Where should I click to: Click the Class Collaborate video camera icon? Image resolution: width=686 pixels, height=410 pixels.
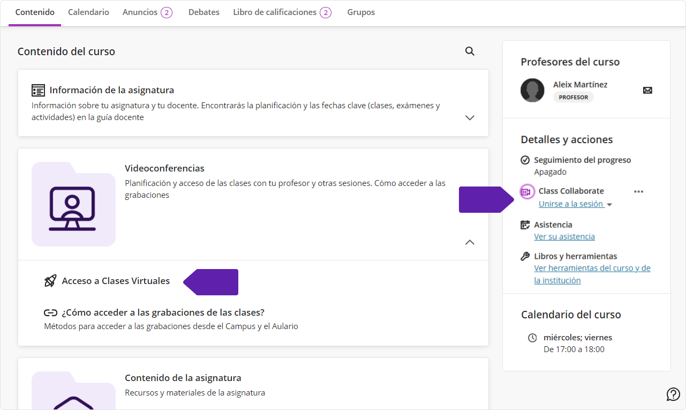[527, 191]
